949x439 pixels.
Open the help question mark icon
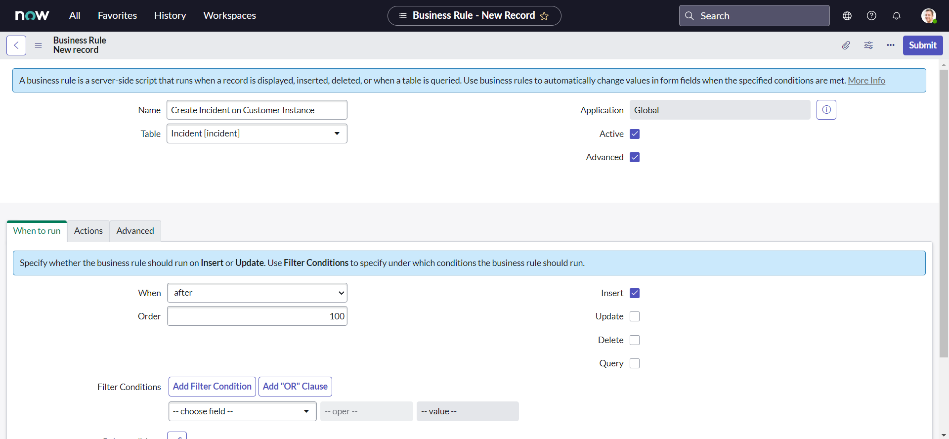pyautogui.click(x=872, y=16)
